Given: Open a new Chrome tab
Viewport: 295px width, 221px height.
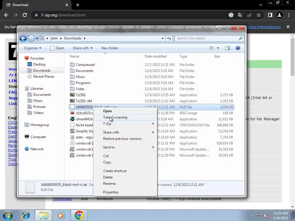Looking at the screenshot, I should [78, 5].
